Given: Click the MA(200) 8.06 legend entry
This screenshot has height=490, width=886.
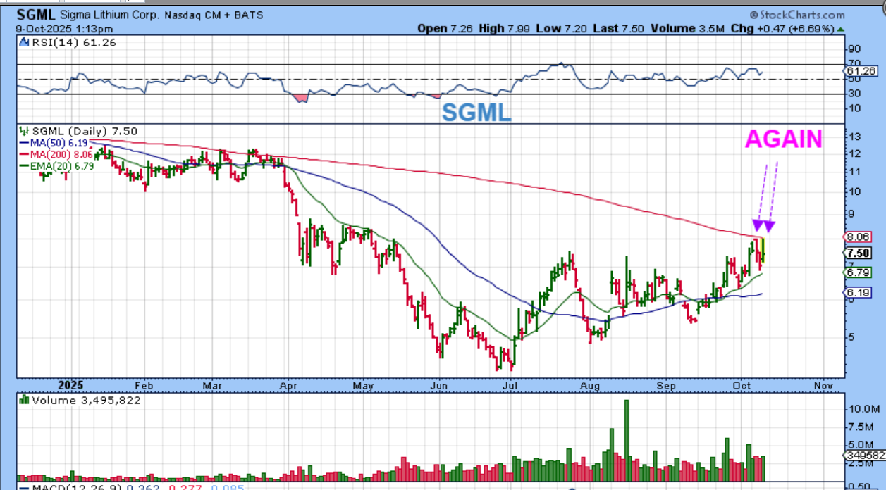Looking at the screenshot, I should pyautogui.click(x=61, y=153).
